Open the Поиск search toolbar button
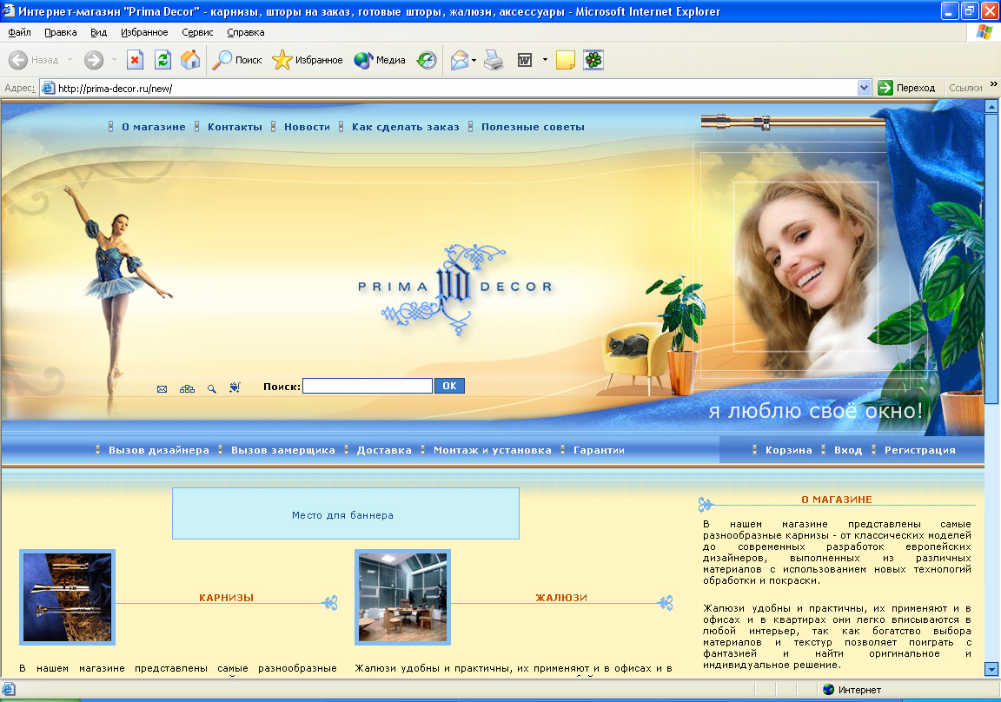Image resolution: width=1001 pixels, height=702 pixels. click(237, 60)
